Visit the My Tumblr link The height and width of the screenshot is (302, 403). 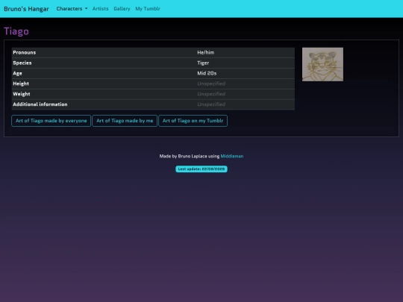pyautogui.click(x=148, y=9)
